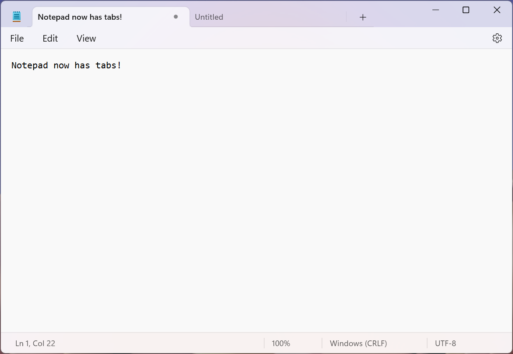Open Notepad settings gear icon

497,38
